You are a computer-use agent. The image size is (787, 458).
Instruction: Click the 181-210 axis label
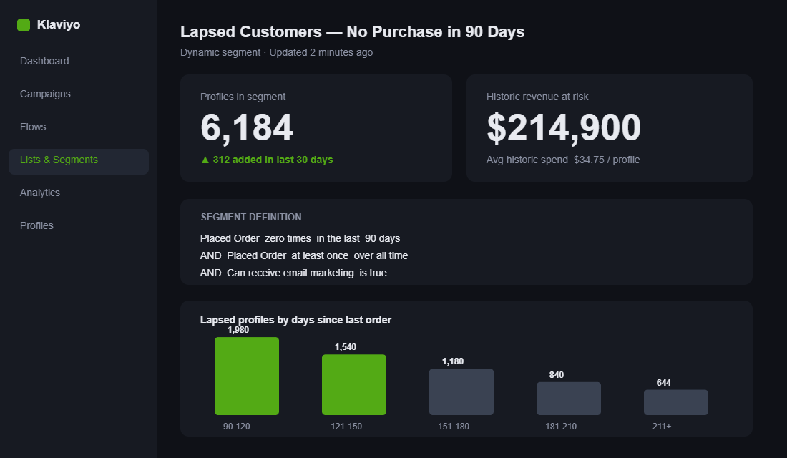[x=561, y=427]
